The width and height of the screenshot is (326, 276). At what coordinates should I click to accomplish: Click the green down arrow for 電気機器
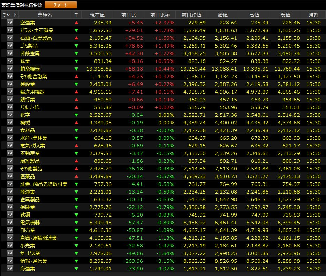point(76,223)
